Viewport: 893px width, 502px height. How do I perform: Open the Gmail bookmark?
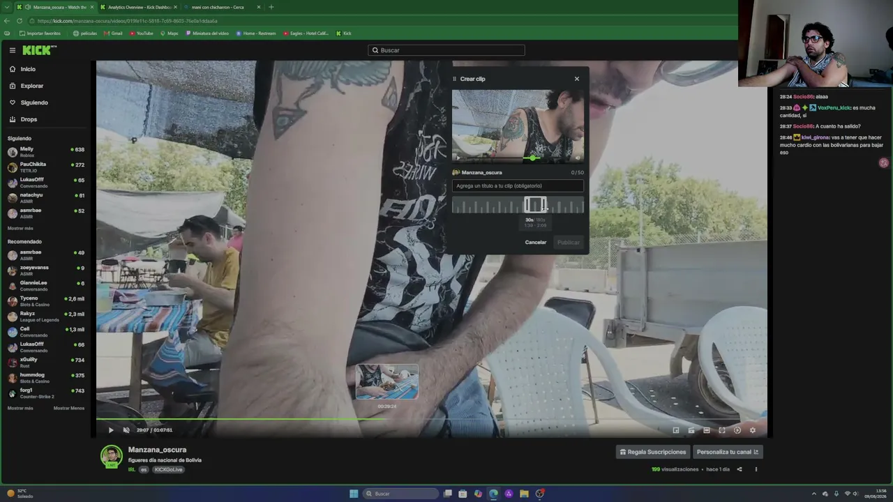point(113,33)
